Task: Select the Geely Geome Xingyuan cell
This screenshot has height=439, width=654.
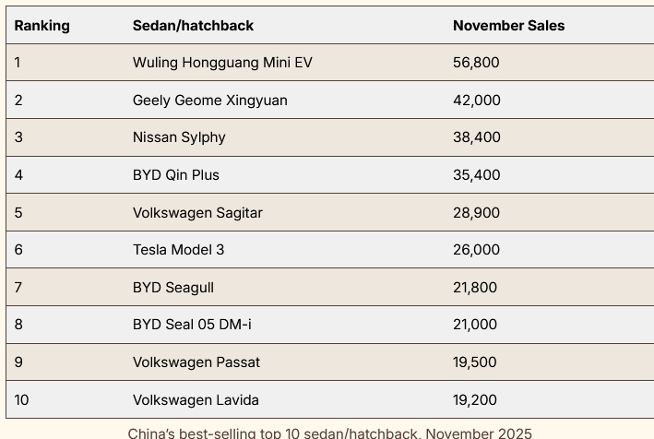Action: (x=209, y=101)
